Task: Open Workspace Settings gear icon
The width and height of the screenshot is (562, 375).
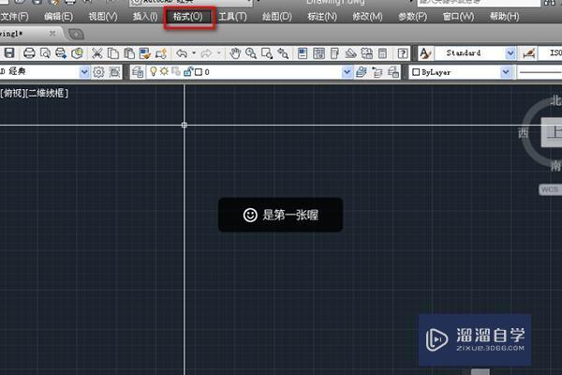Action: click(98, 72)
